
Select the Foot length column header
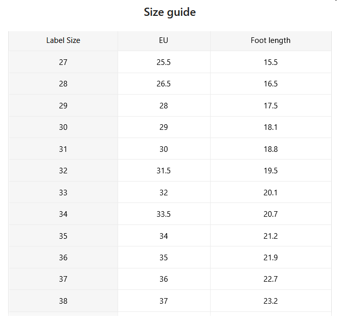[x=271, y=41]
